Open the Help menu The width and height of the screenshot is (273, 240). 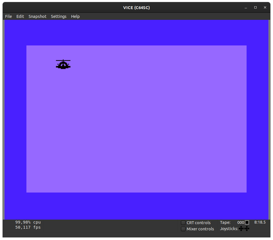click(x=75, y=16)
